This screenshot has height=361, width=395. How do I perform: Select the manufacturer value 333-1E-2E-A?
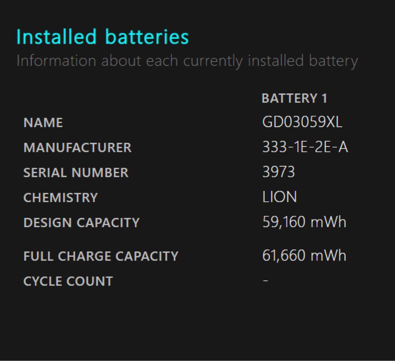point(305,147)
